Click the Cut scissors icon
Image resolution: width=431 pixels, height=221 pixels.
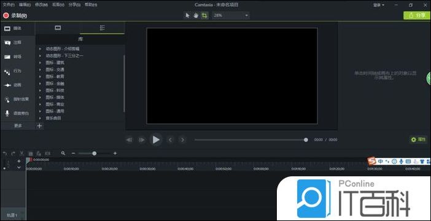pyautogui.click(x=22, y=154)
